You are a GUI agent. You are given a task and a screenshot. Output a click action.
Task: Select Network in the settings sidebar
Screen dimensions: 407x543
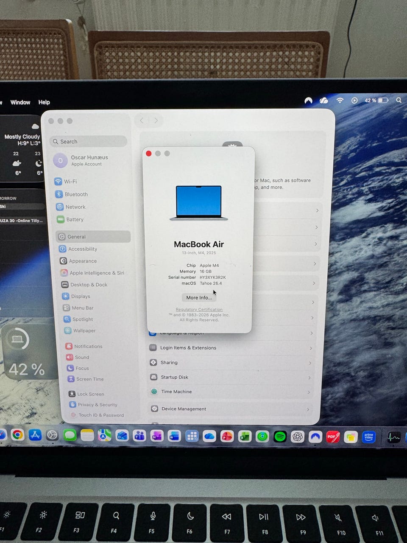click(x=70, y=207)
